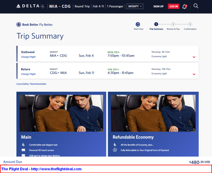This screenshot has width=212, height=173.
Task: Open the Cancelable/ Nonrefundable link
Action: point(31,84)
